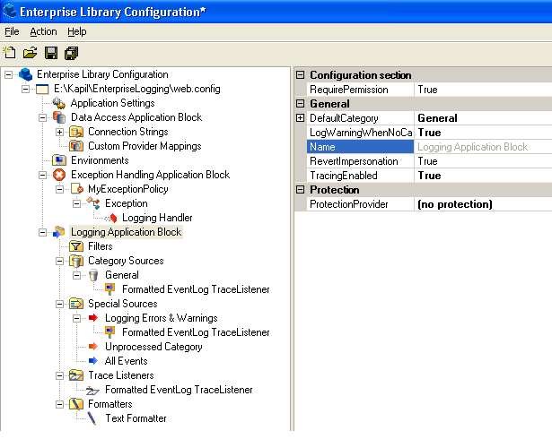Expand the Connection Strings node

click(x=60, y=133)
